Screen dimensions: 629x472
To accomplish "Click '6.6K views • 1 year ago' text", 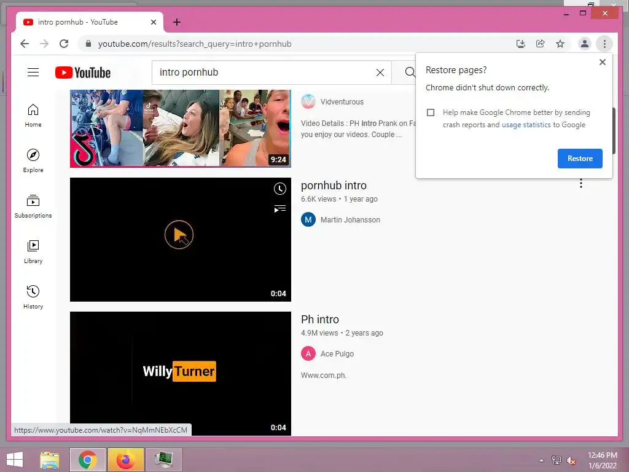I will pyautogui.click(x=339, y=199).
